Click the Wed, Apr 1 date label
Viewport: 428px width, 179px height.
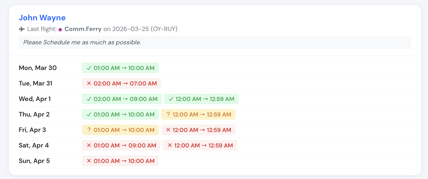[35, 99]
